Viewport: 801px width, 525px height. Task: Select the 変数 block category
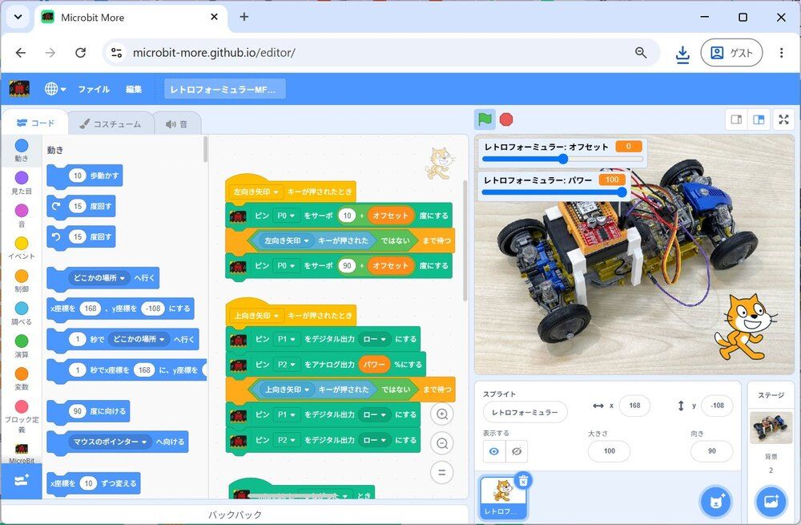coord(22,379)
